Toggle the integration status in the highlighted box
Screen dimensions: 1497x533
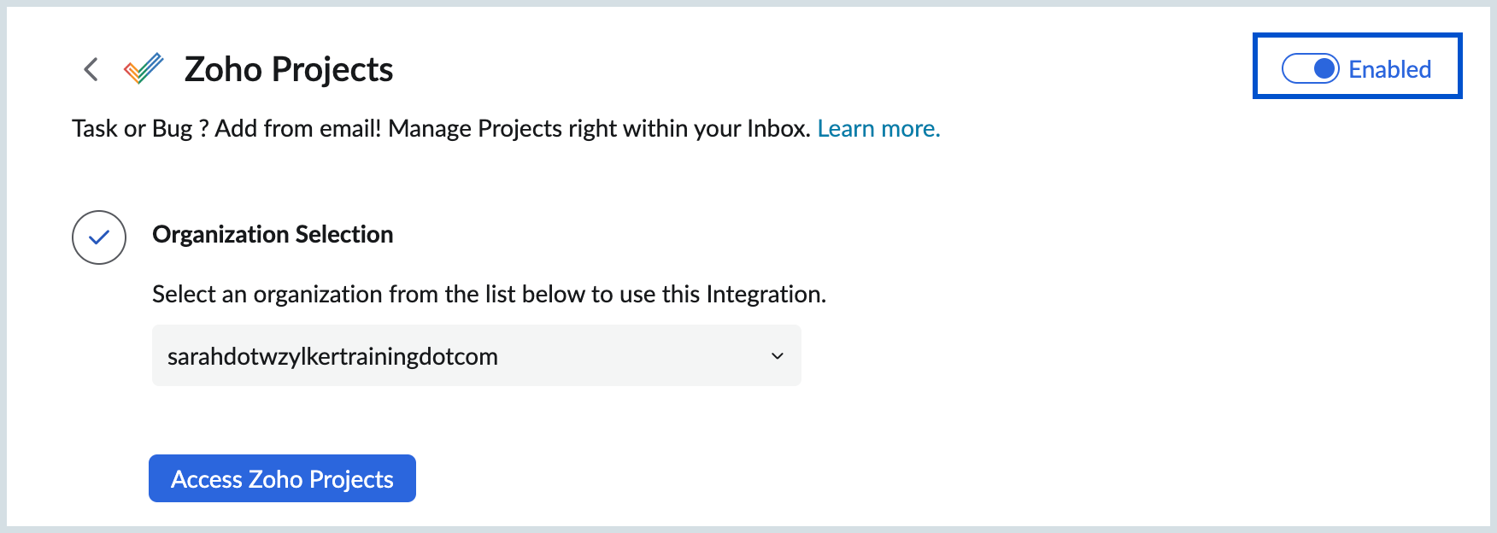[x=1312, y=68]
